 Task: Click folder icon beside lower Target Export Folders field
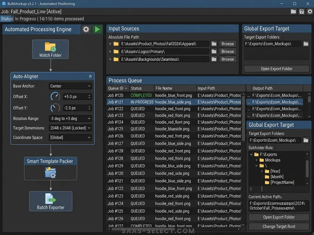pyautogui.click(x=306, y=140)
